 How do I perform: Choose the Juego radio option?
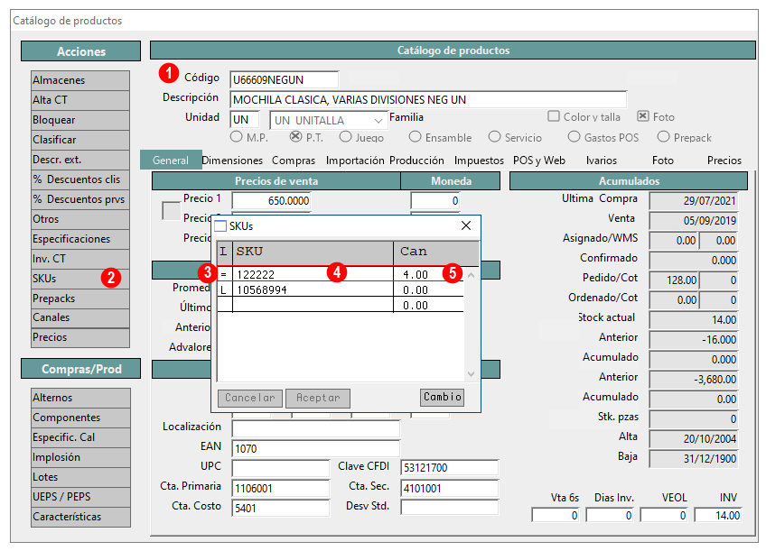345,137
